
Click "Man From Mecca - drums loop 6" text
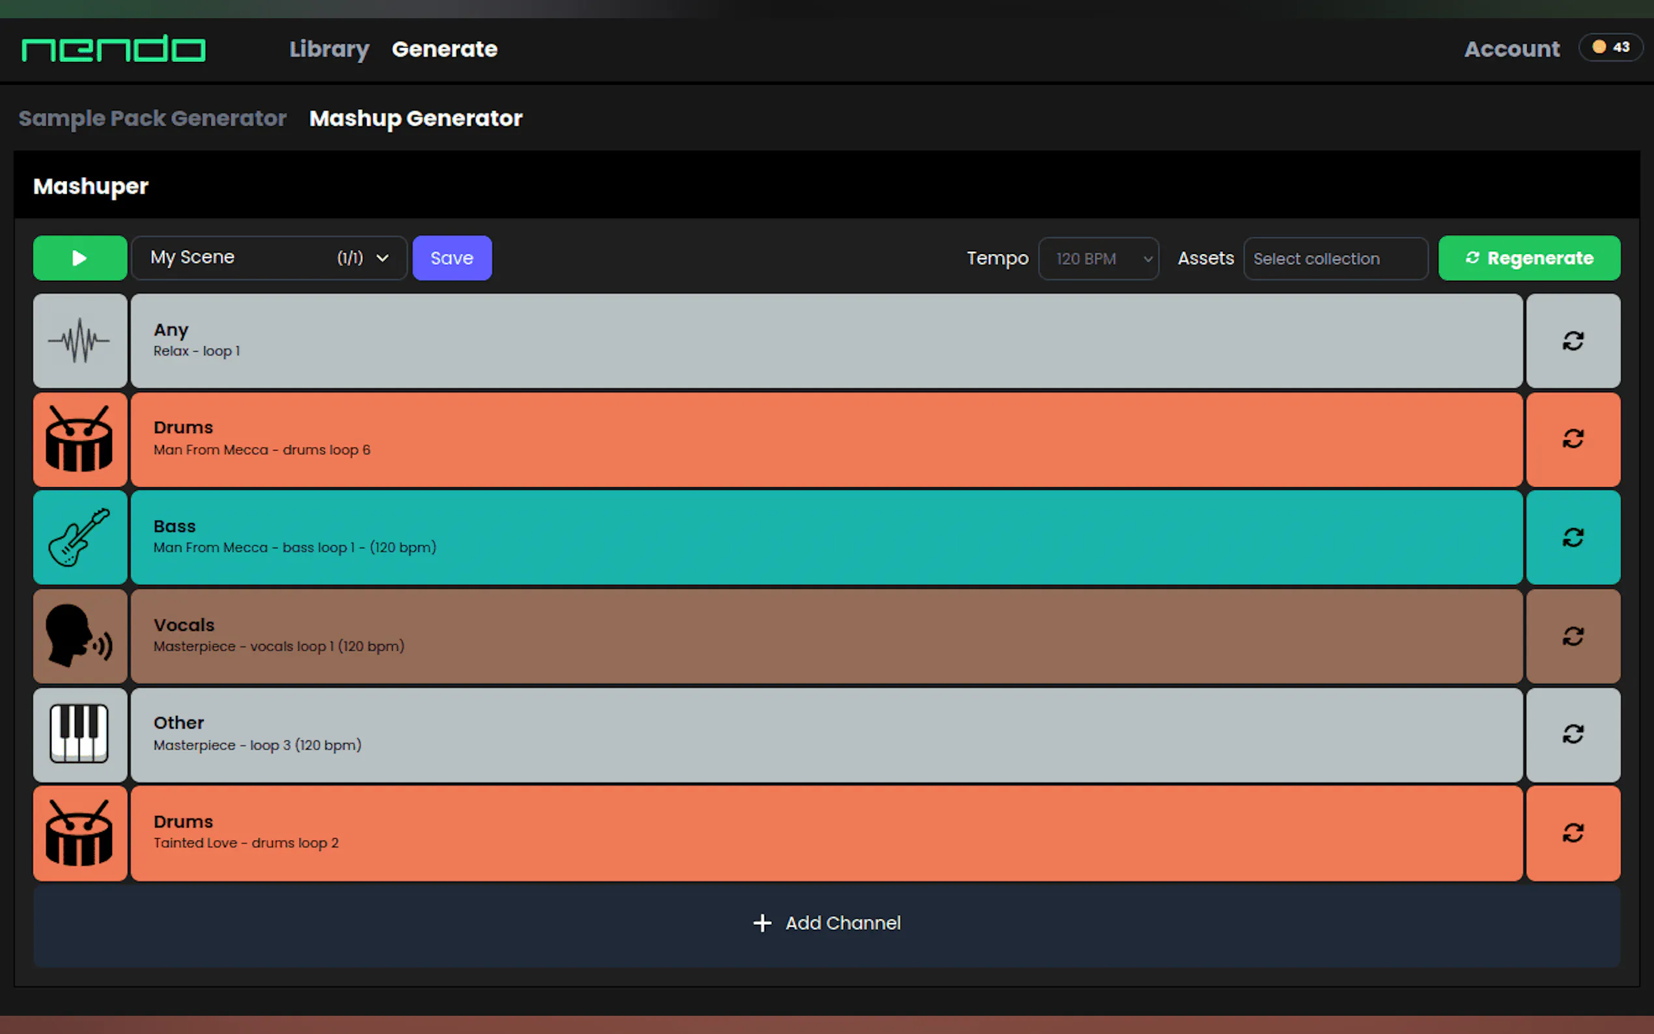pyautogui.click(x=262, y=450)
